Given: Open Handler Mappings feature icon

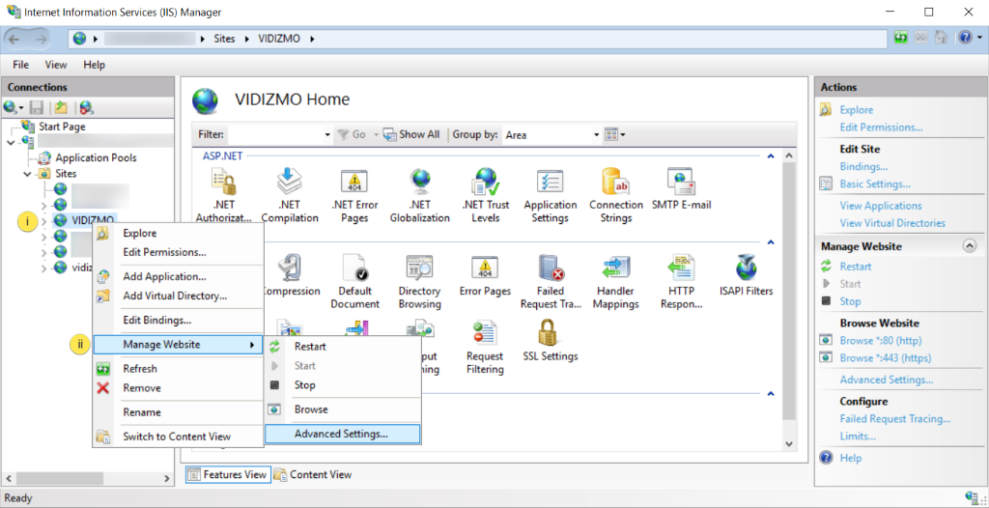Looking at the screenshot, I should [615, 273].
